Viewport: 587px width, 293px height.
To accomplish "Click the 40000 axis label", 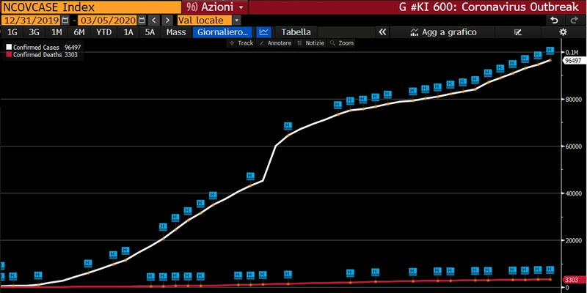I will pos(574,193).
